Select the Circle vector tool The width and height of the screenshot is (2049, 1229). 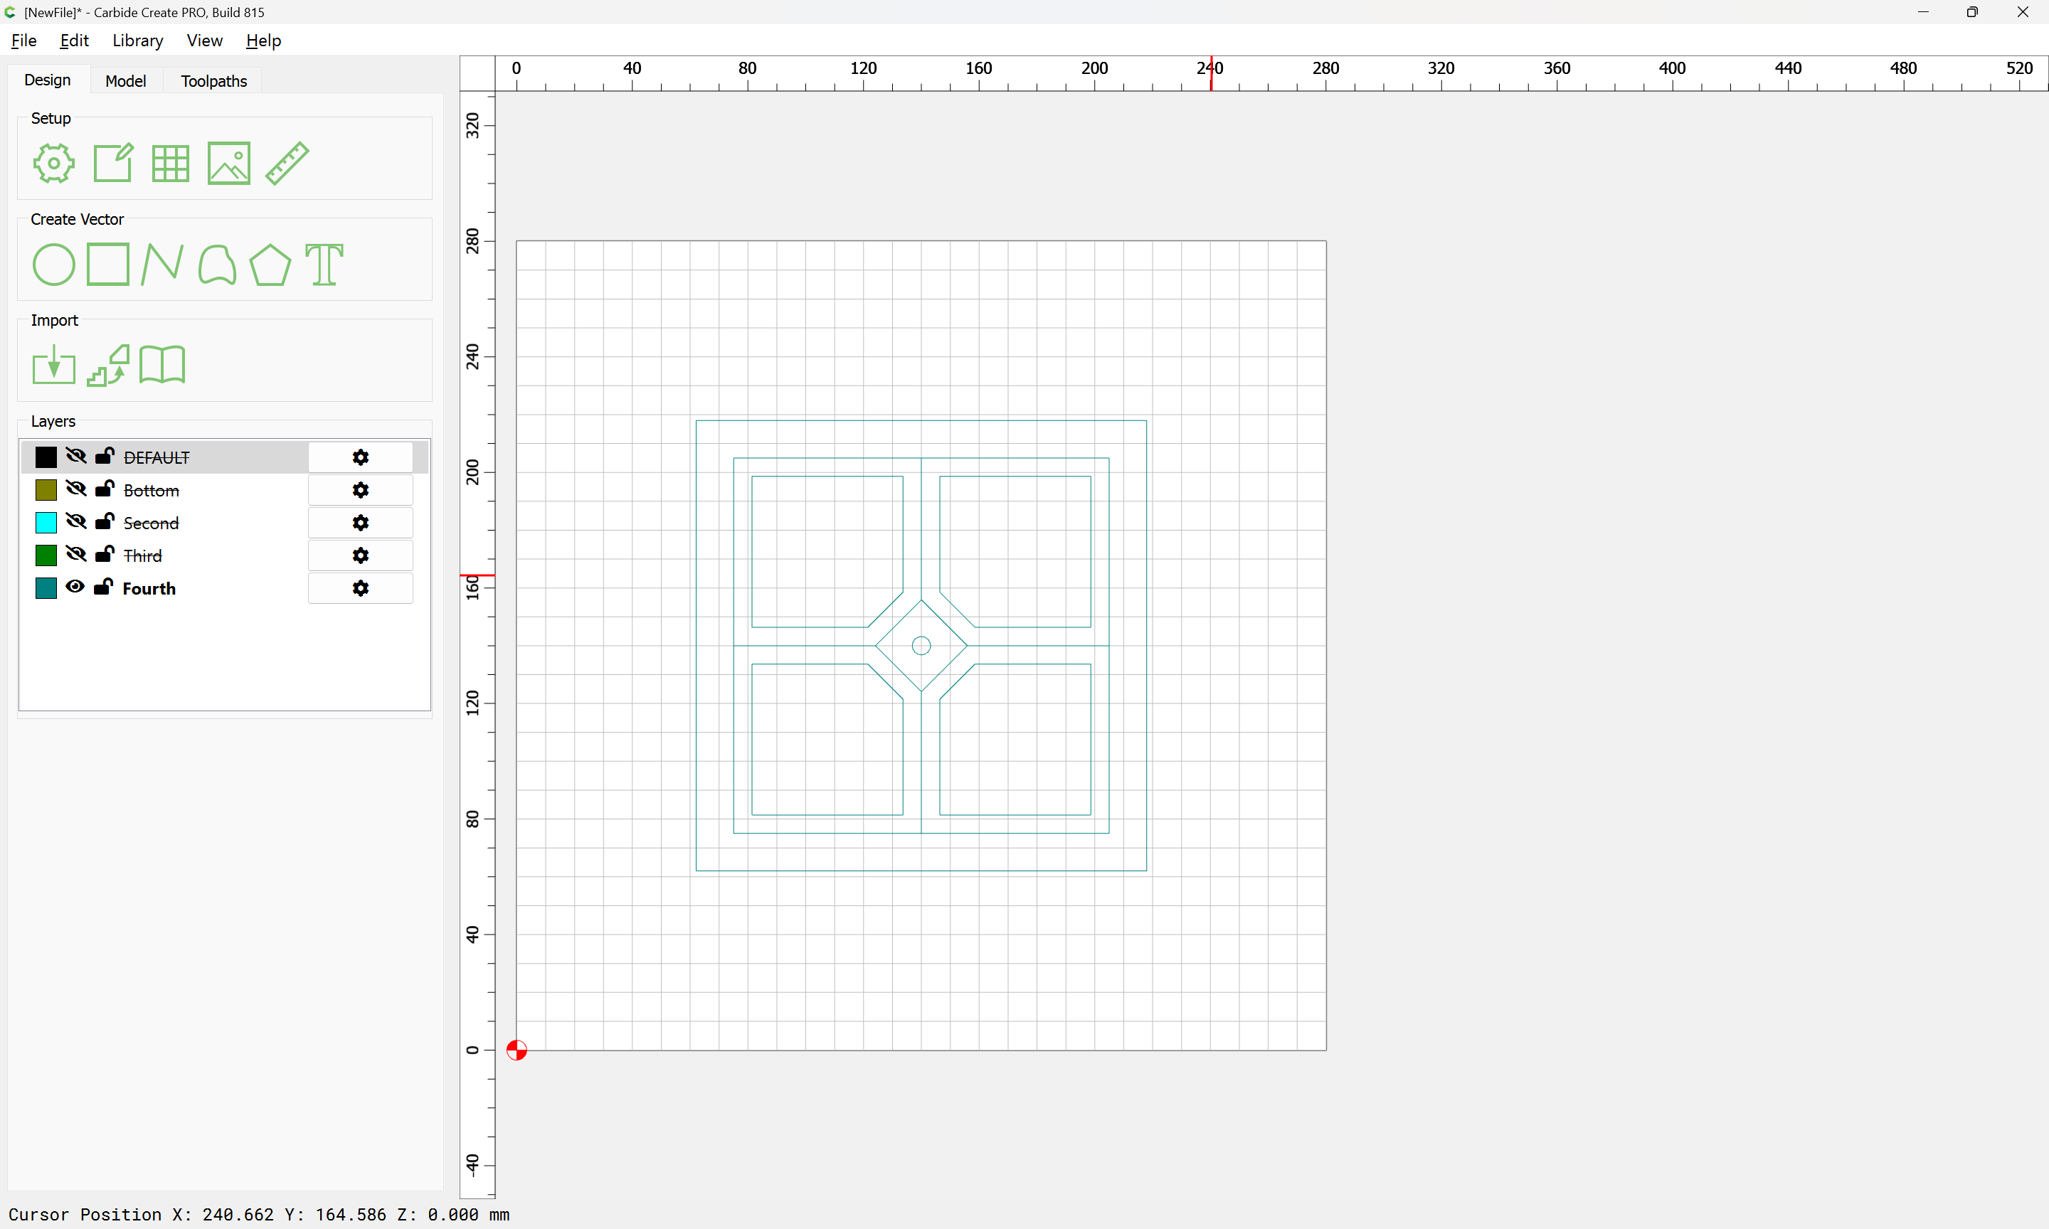(x=54, y=265)
